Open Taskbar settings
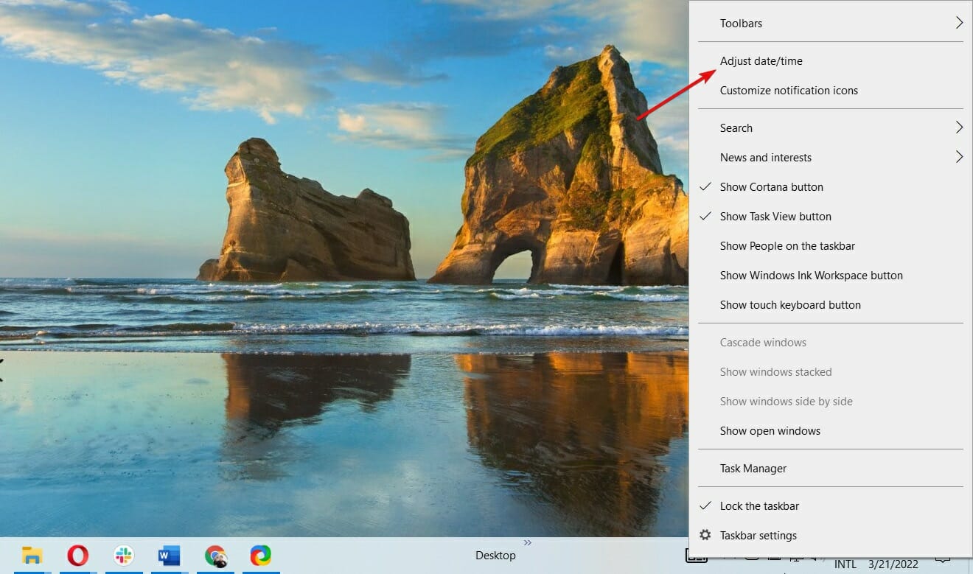 pyautogui.click(x=831, y=536)
